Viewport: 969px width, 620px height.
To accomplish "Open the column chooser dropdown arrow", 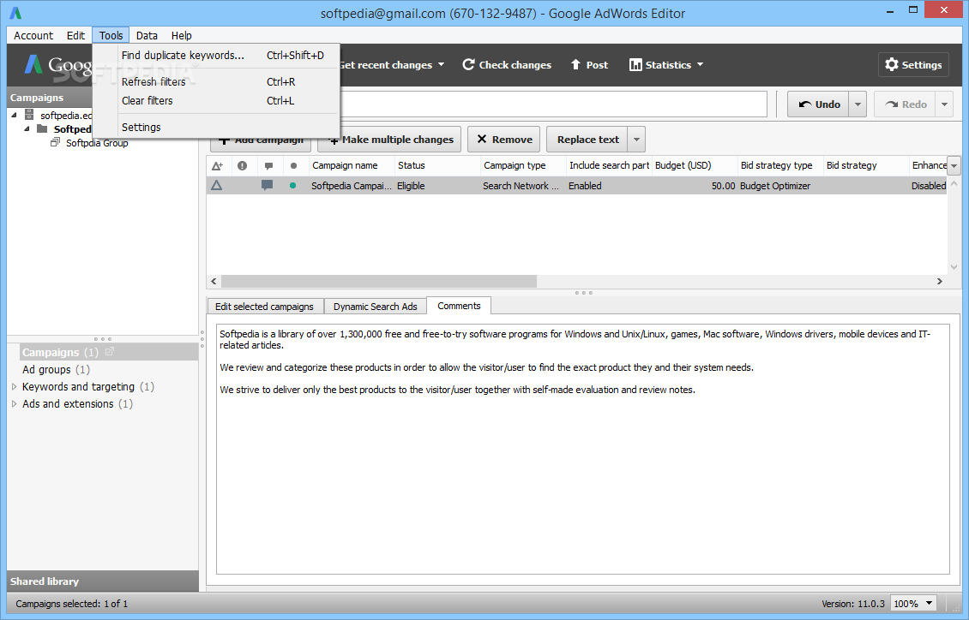I will pos(954,166).
